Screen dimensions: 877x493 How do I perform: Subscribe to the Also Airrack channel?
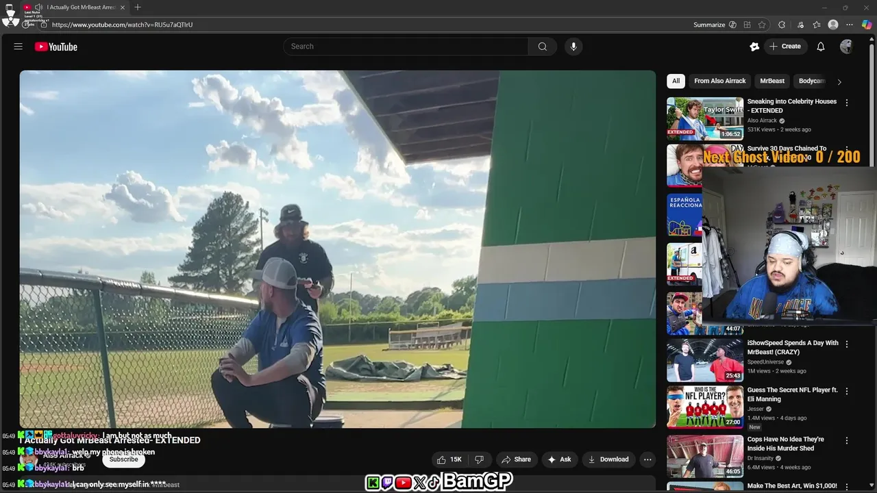[124, 459]
